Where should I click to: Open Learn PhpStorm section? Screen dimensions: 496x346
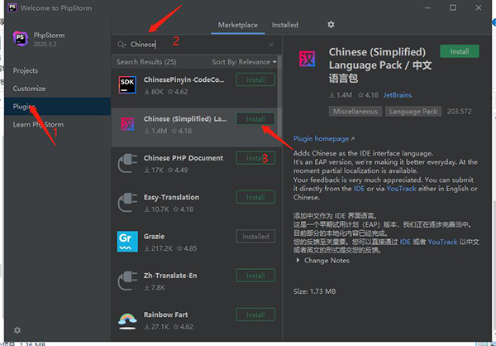click(38, 124)
